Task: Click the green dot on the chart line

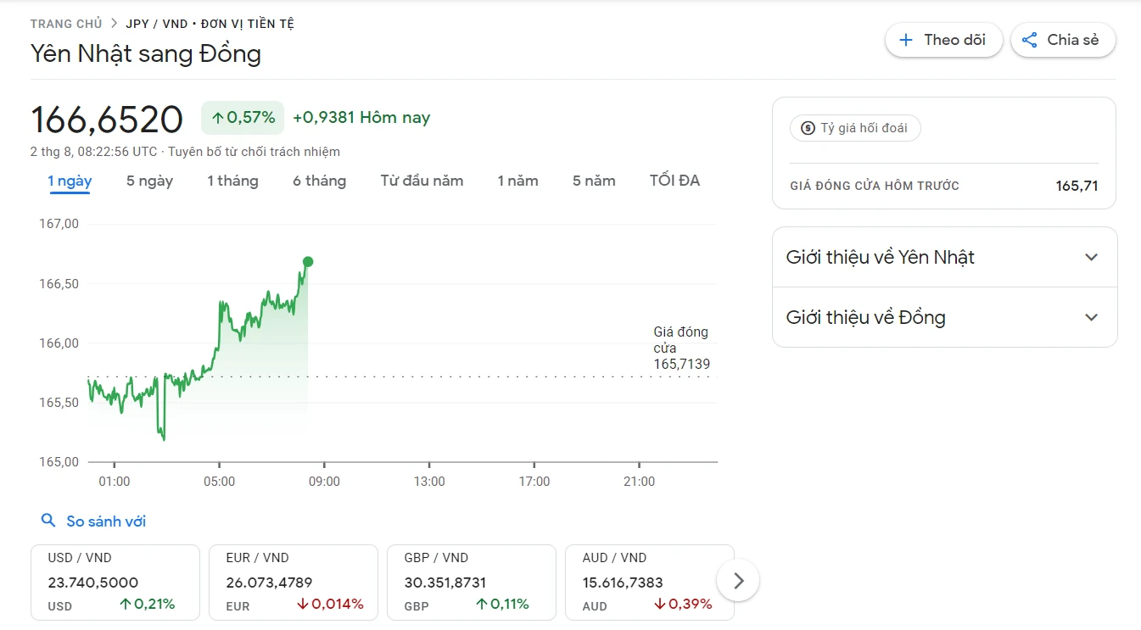Action: click(308, 261)
